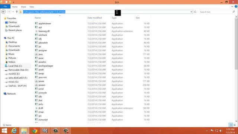Select the javaw application icon
This screenshot has height=134, width=238.
(x=36, y=81)
